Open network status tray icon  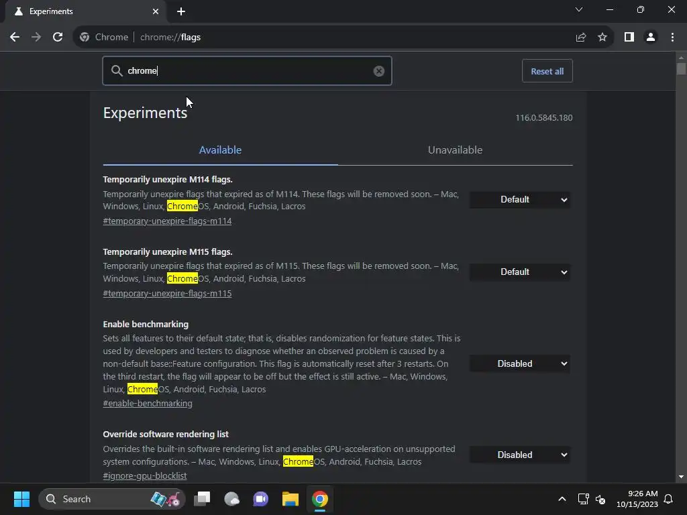583,499
